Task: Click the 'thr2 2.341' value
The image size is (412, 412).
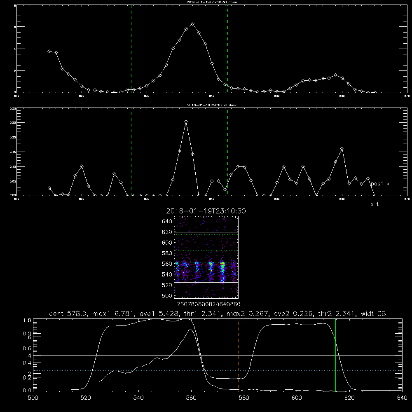Action: [x=337, y=314]
